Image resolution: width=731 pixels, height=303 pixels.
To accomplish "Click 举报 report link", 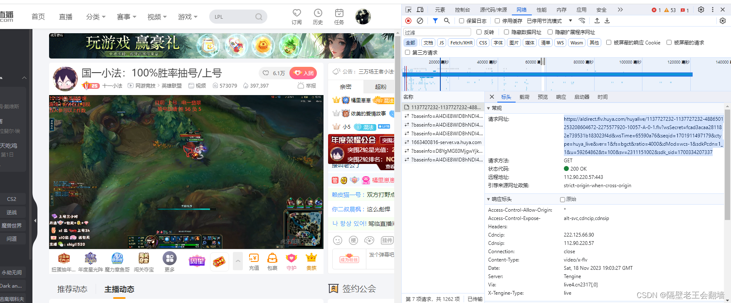I will pyautogui.click(x=307, y=86).
